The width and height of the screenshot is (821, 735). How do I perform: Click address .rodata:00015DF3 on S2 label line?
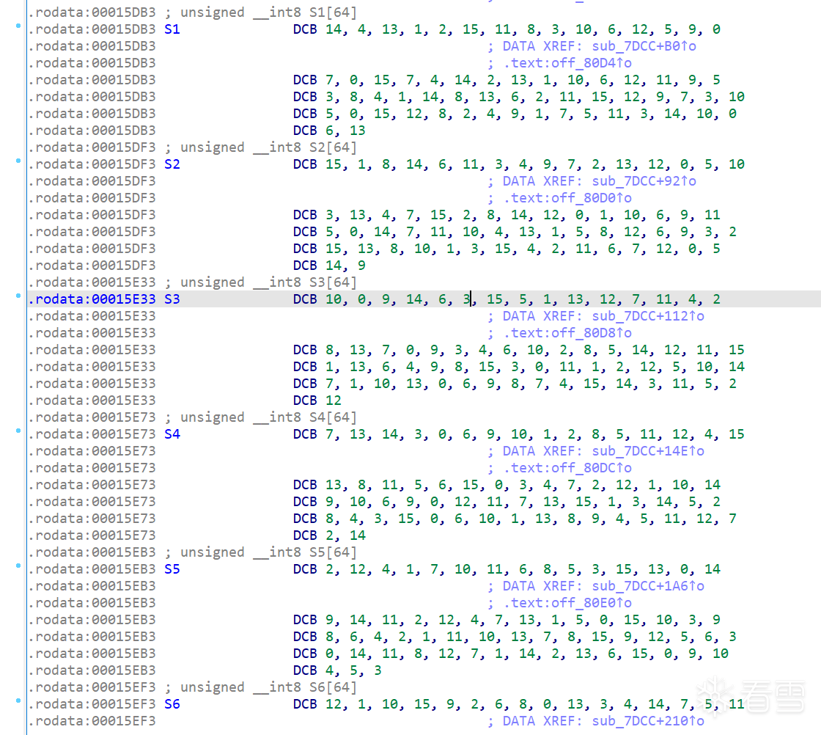coord(92,164)
